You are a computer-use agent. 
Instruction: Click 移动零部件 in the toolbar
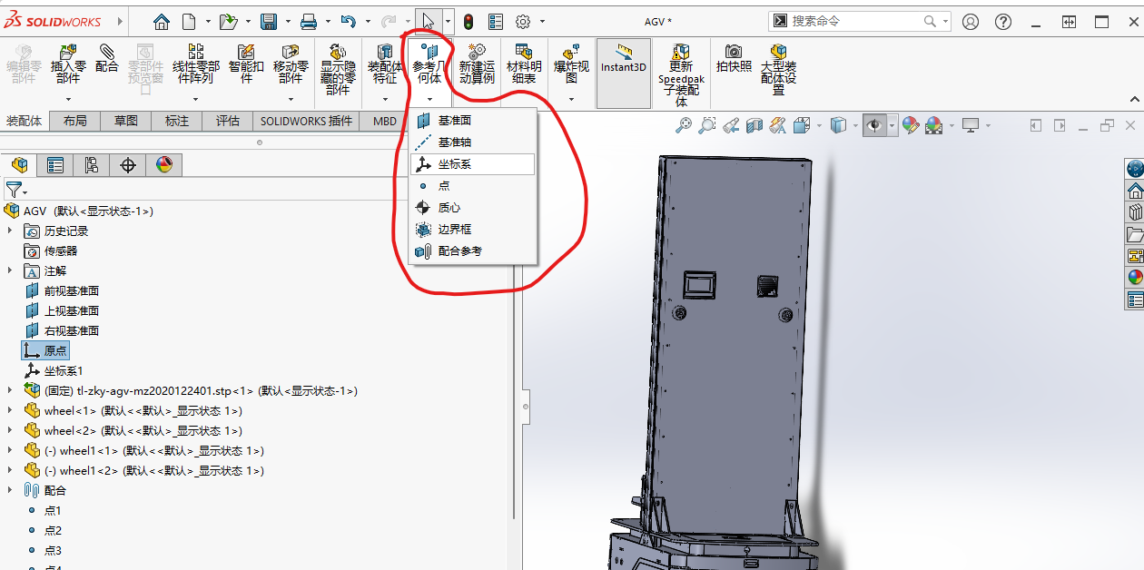coord(291,64)
